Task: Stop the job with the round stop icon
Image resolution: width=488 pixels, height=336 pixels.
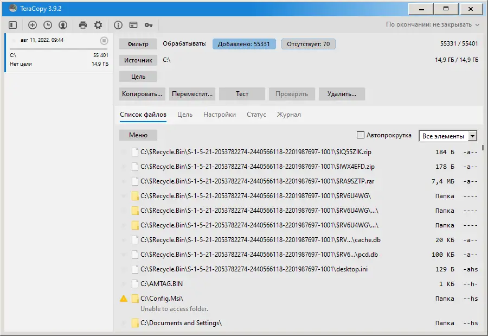Action: [104, 41]
